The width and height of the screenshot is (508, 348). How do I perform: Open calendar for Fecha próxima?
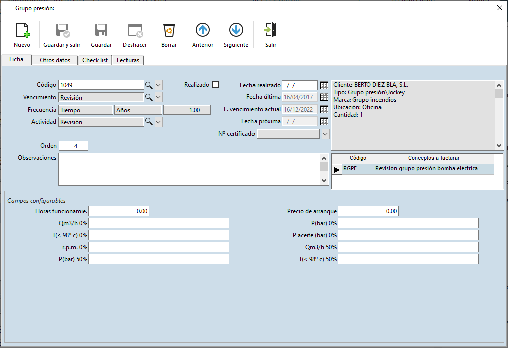(324, 122)
